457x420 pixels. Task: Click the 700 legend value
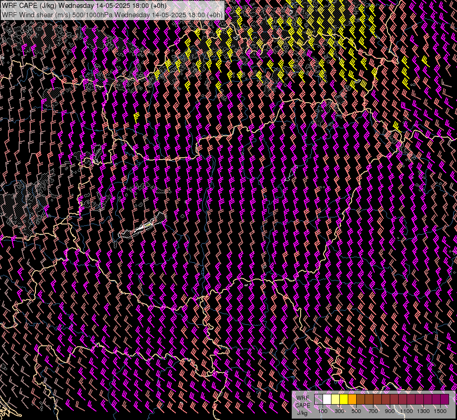click(373, 411)
